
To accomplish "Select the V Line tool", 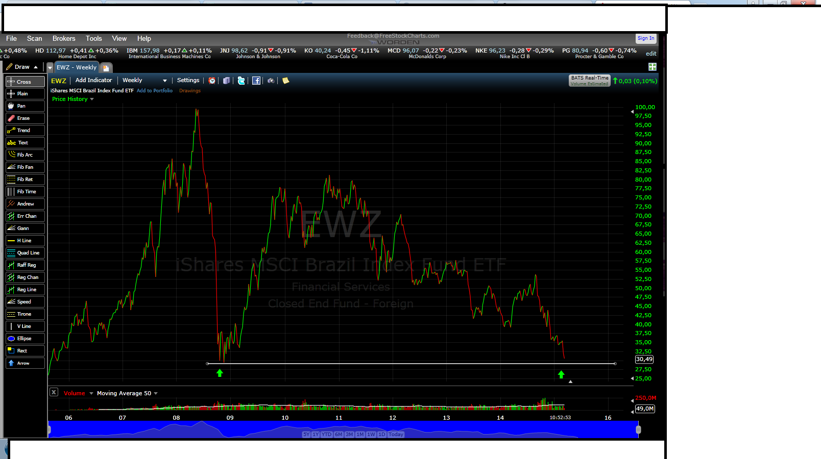I will point(25,326).
